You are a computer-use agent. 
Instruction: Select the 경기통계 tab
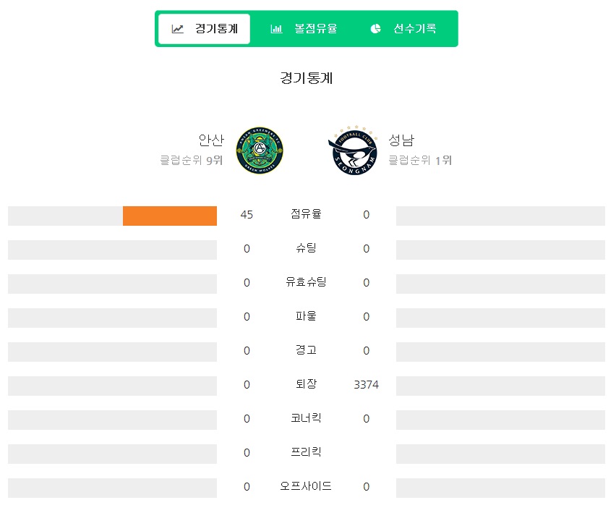[x=205, y=29]
